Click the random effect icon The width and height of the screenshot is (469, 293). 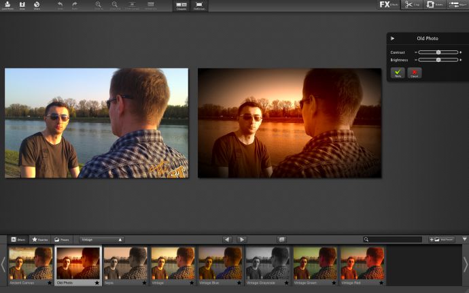coord(281,239)
